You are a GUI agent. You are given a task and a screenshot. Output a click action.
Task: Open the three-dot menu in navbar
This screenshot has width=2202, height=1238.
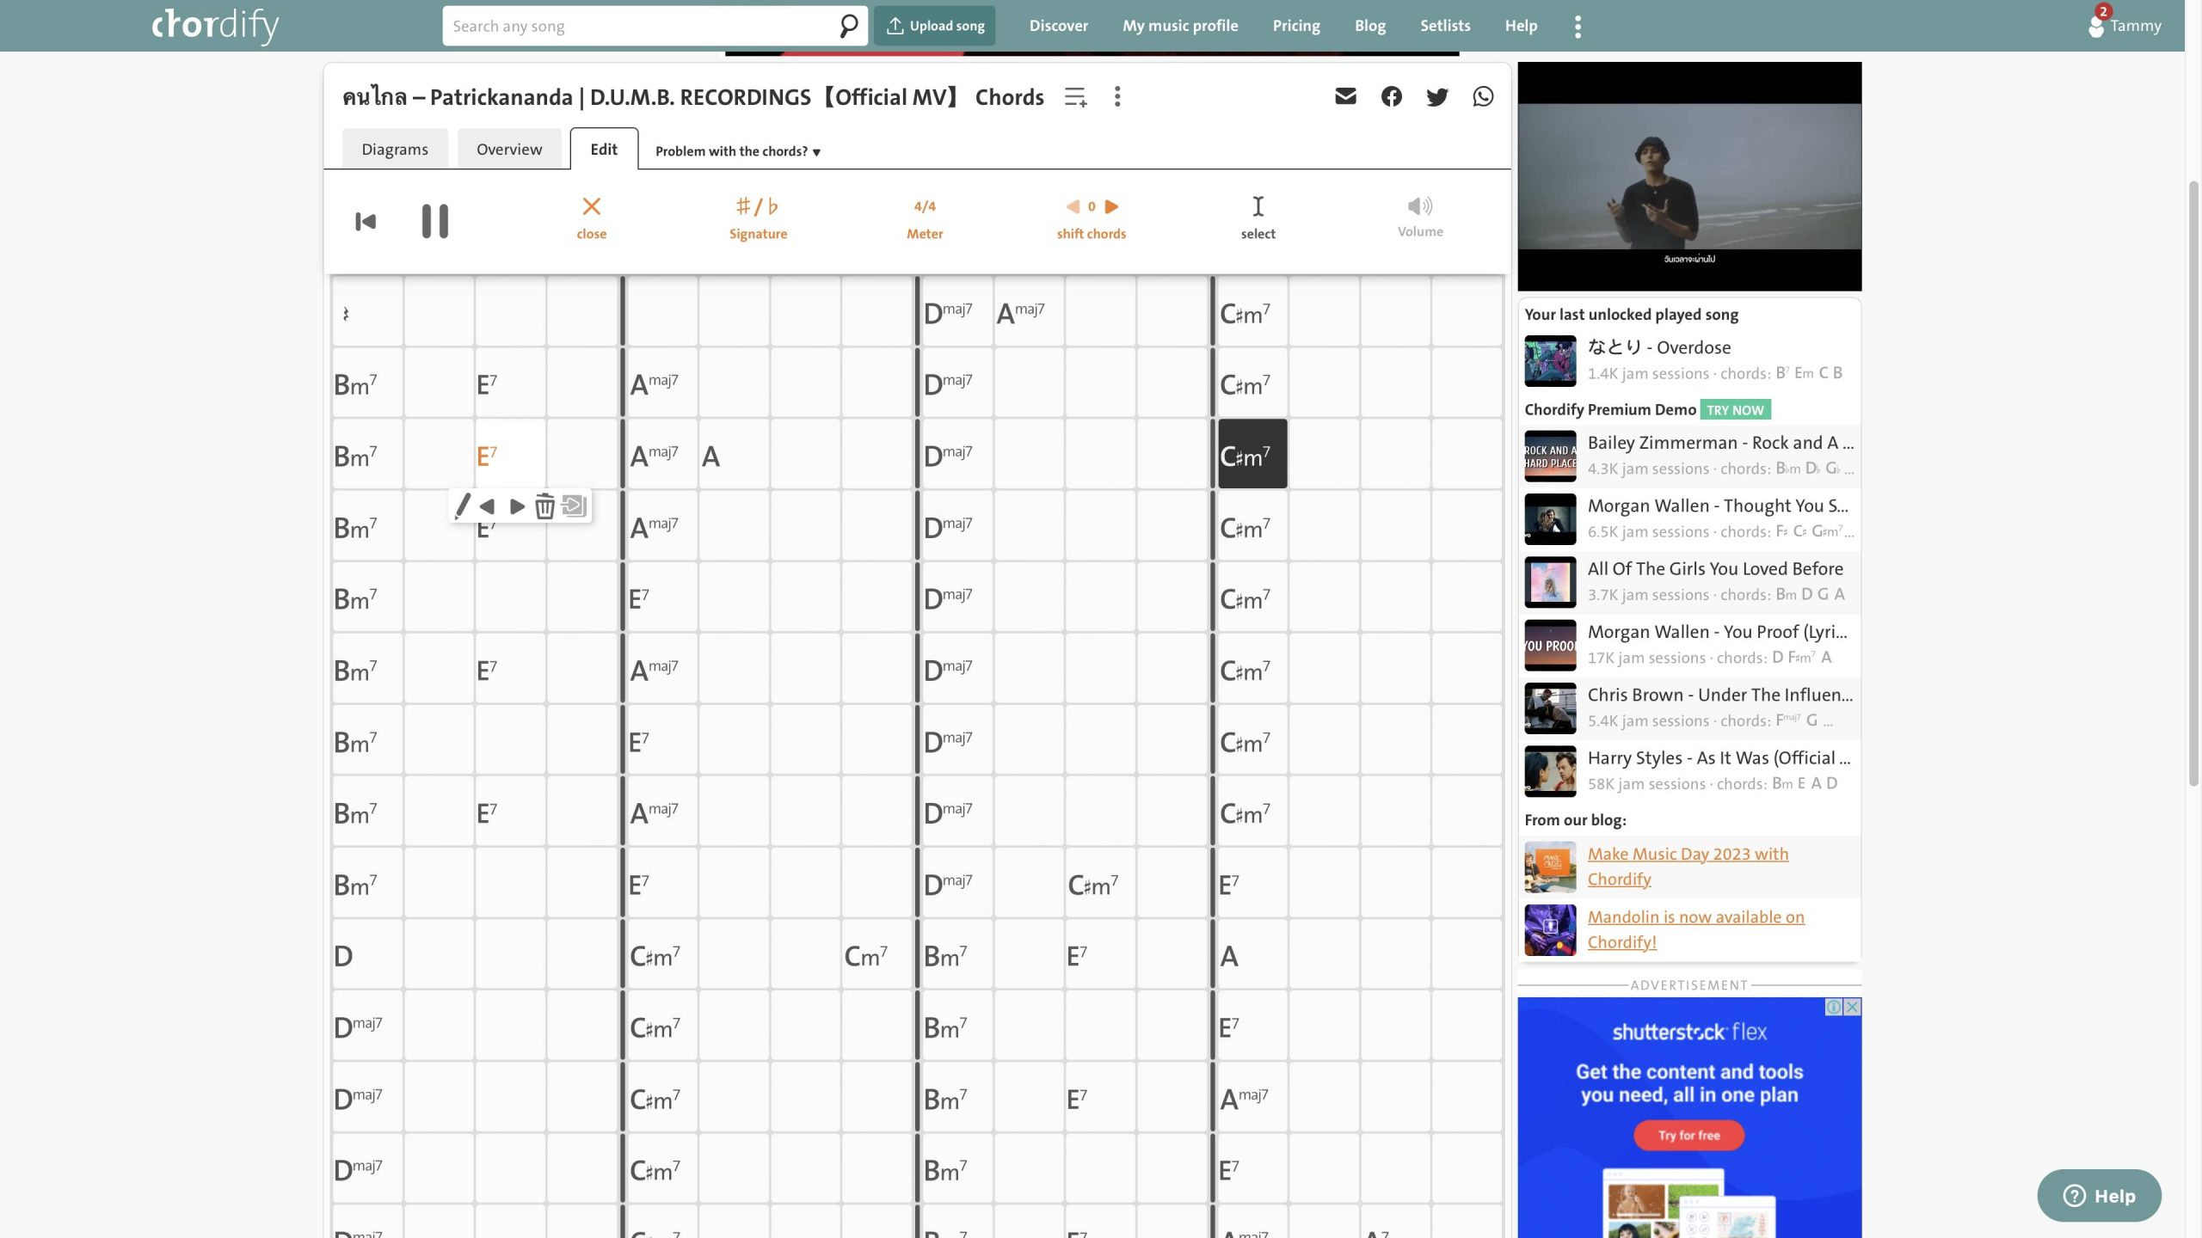(1578, 26)
